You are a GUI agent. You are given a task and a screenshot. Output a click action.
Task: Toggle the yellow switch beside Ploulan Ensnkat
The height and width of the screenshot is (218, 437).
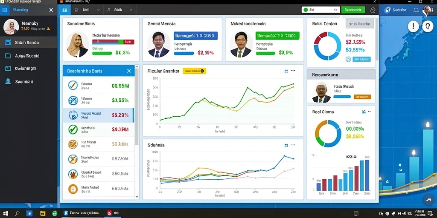[194, 71]
